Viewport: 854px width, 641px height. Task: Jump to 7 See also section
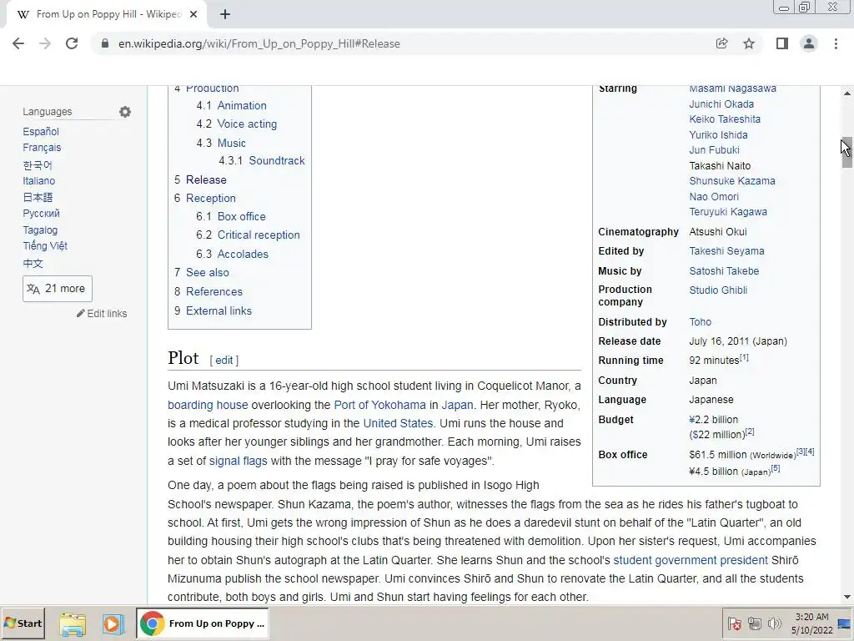(x=202, y=273)
